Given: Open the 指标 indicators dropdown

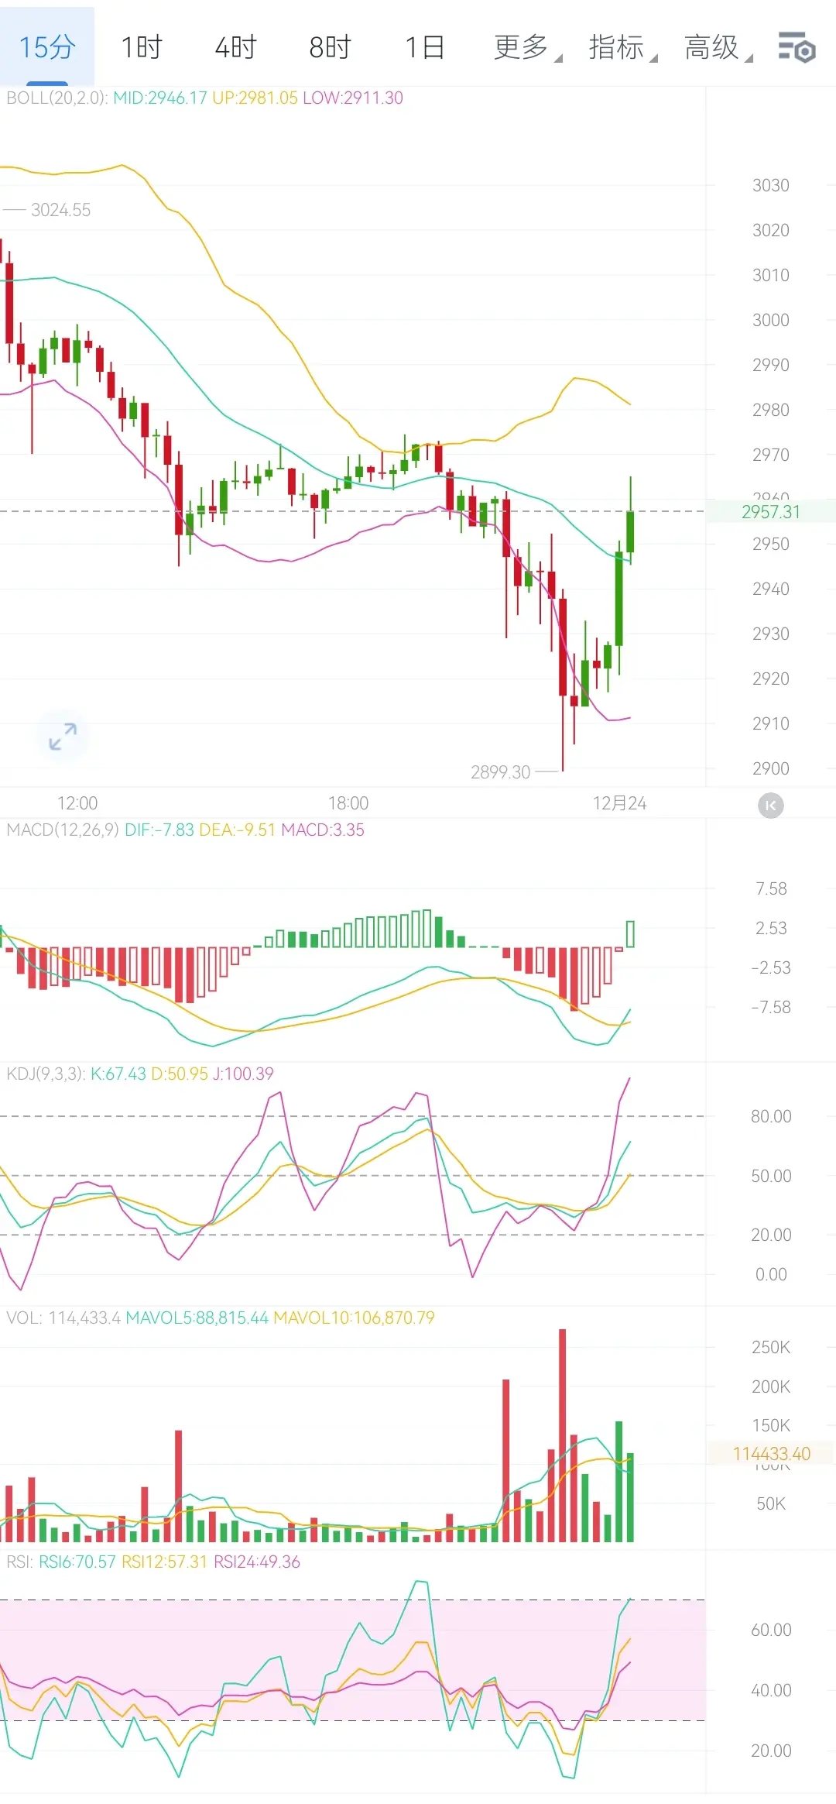Looking at the screenshot, I should [x=622, y=47].
